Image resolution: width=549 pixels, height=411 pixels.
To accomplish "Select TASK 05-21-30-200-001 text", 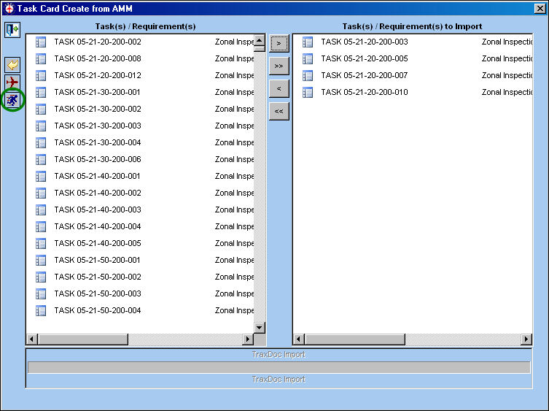I will 98,92.
